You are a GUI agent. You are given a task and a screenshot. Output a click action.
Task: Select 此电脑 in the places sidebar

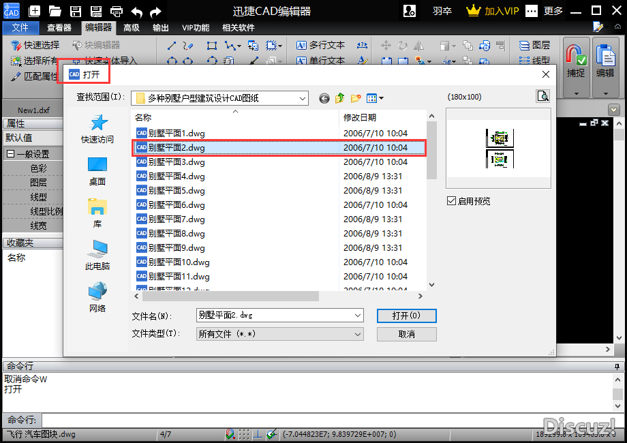[x=97, y=256]
